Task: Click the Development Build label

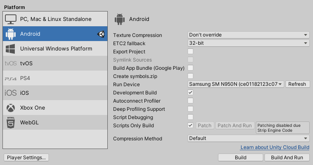Action: 135,93
